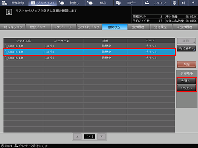The width and height of the screenshot is (198, 148).
Task: Open the 保存 store function
Action: (100, 3)
